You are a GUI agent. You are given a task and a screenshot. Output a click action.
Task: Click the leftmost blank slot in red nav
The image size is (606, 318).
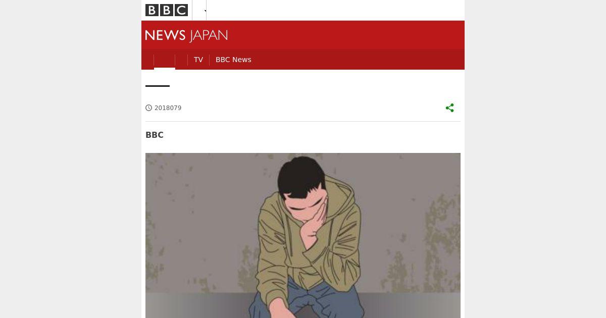point(147,60)
